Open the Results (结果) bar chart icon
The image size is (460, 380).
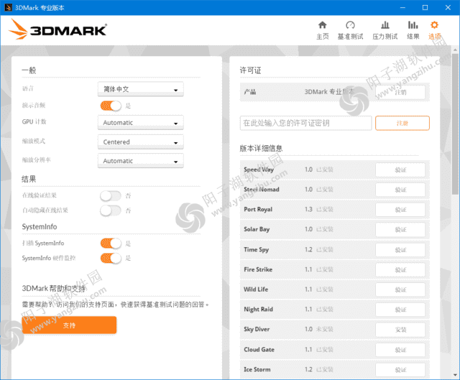point(413,30)
